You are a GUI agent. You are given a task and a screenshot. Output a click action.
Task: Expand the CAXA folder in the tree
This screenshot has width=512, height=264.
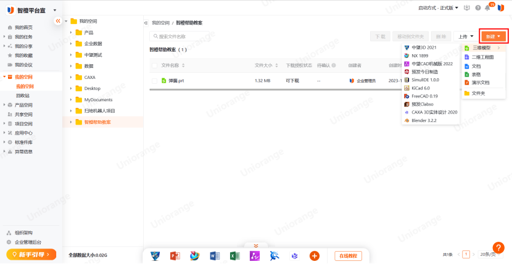(x=71, y=77)
